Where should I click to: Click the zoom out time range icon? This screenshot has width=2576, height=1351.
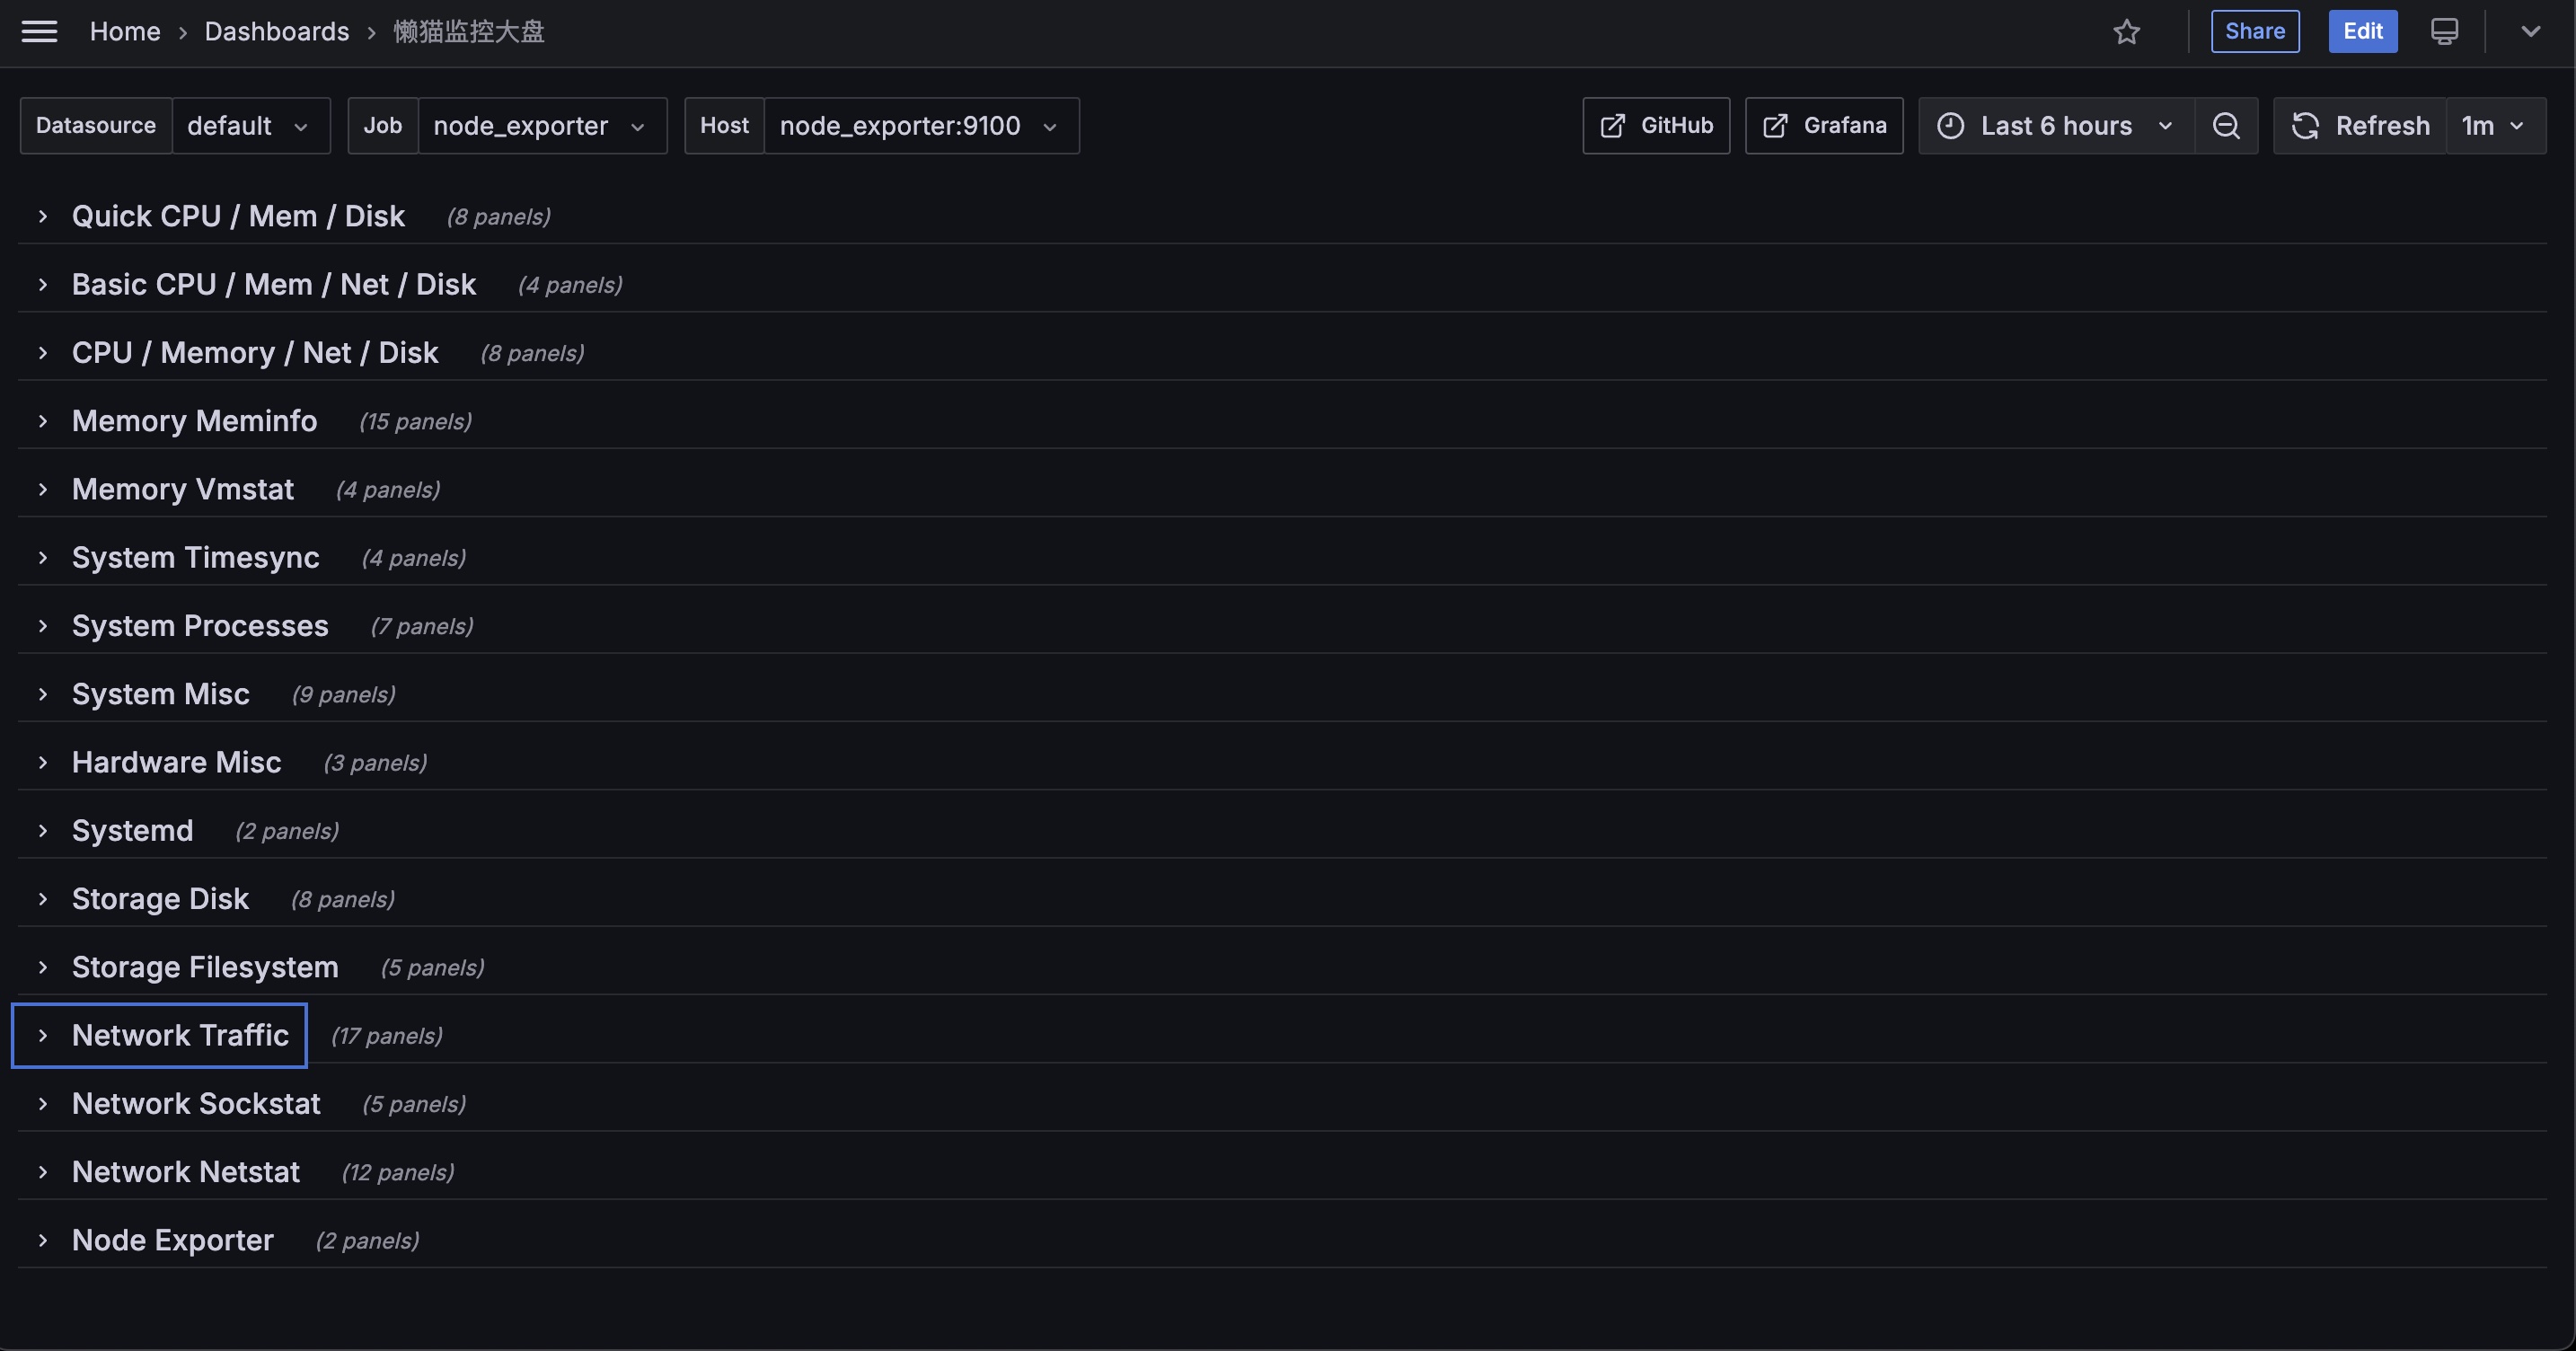click(2226, 126)
